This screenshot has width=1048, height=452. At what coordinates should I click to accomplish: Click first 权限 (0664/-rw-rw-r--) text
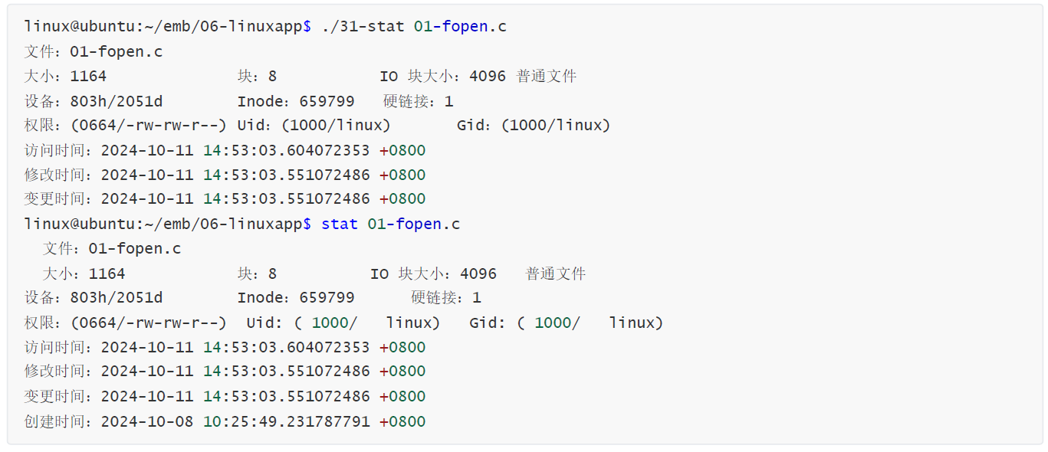click(x=126, y=126)
